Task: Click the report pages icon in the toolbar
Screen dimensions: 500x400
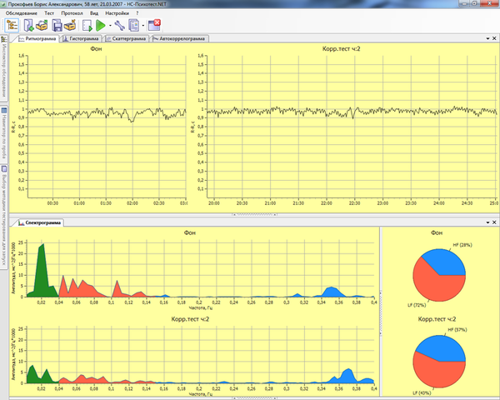Action: tap(134, 25)
